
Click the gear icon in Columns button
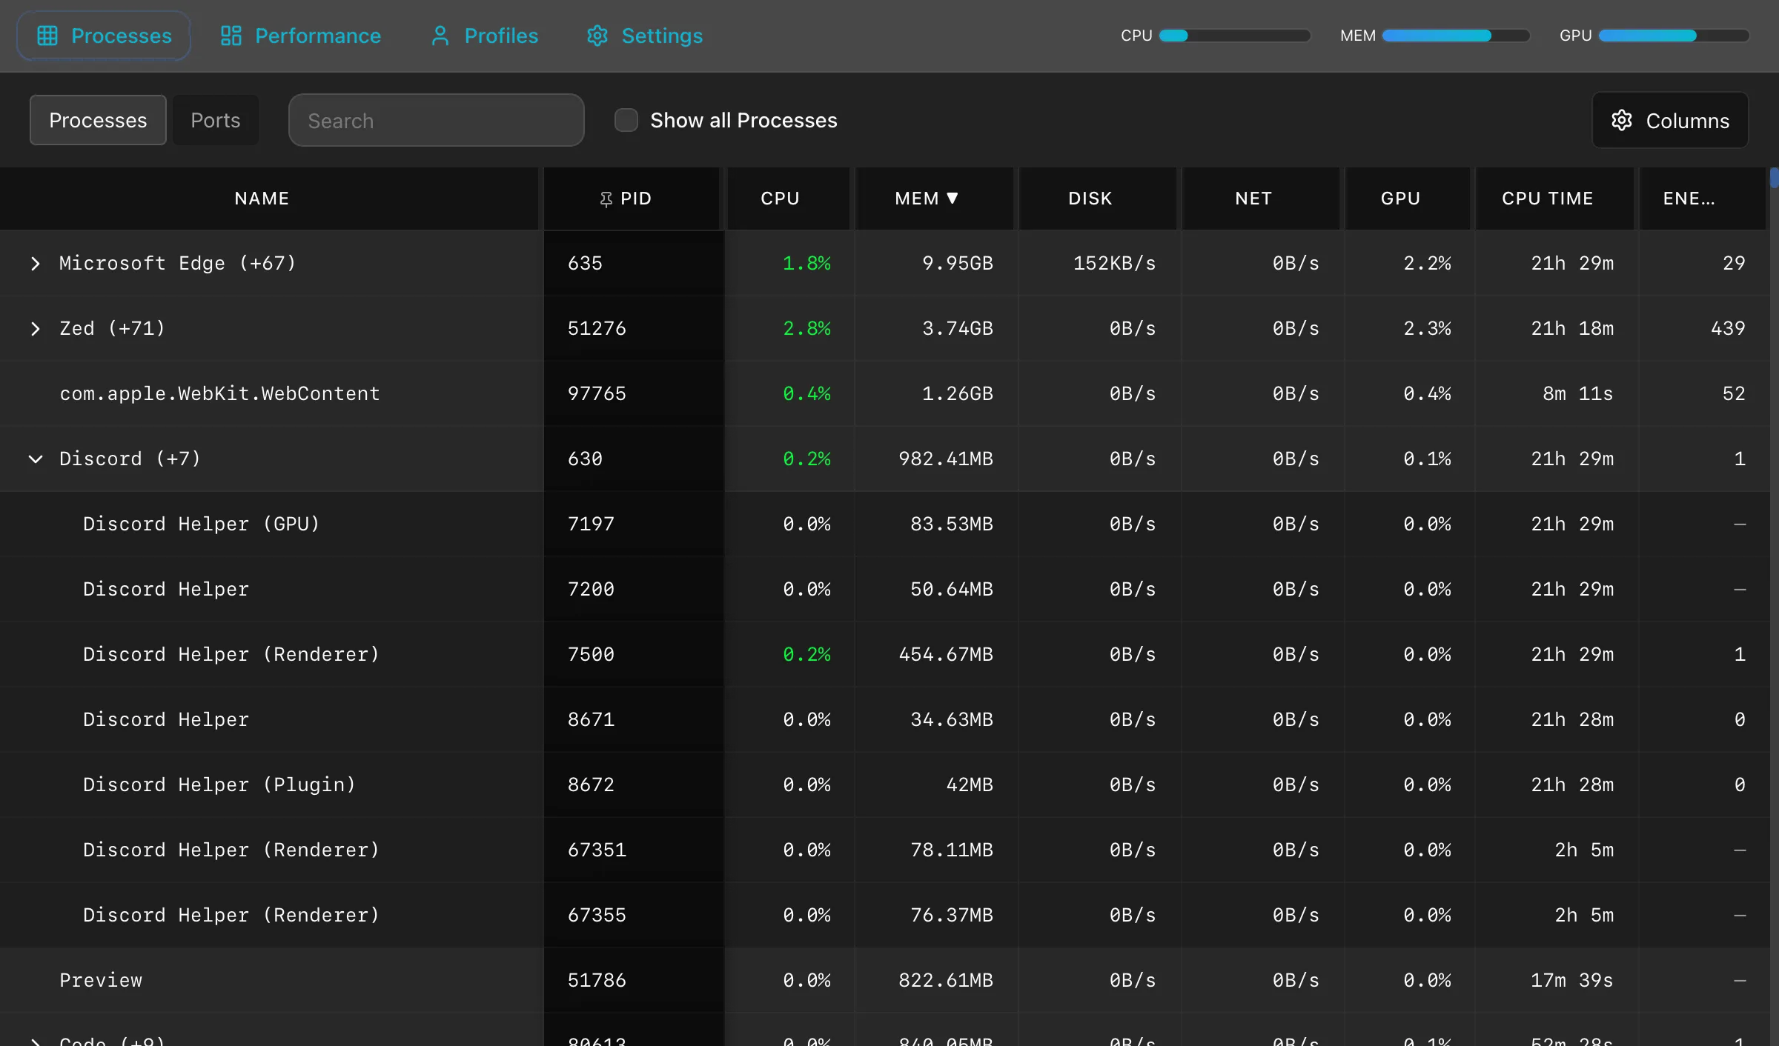click(1622, 120)
